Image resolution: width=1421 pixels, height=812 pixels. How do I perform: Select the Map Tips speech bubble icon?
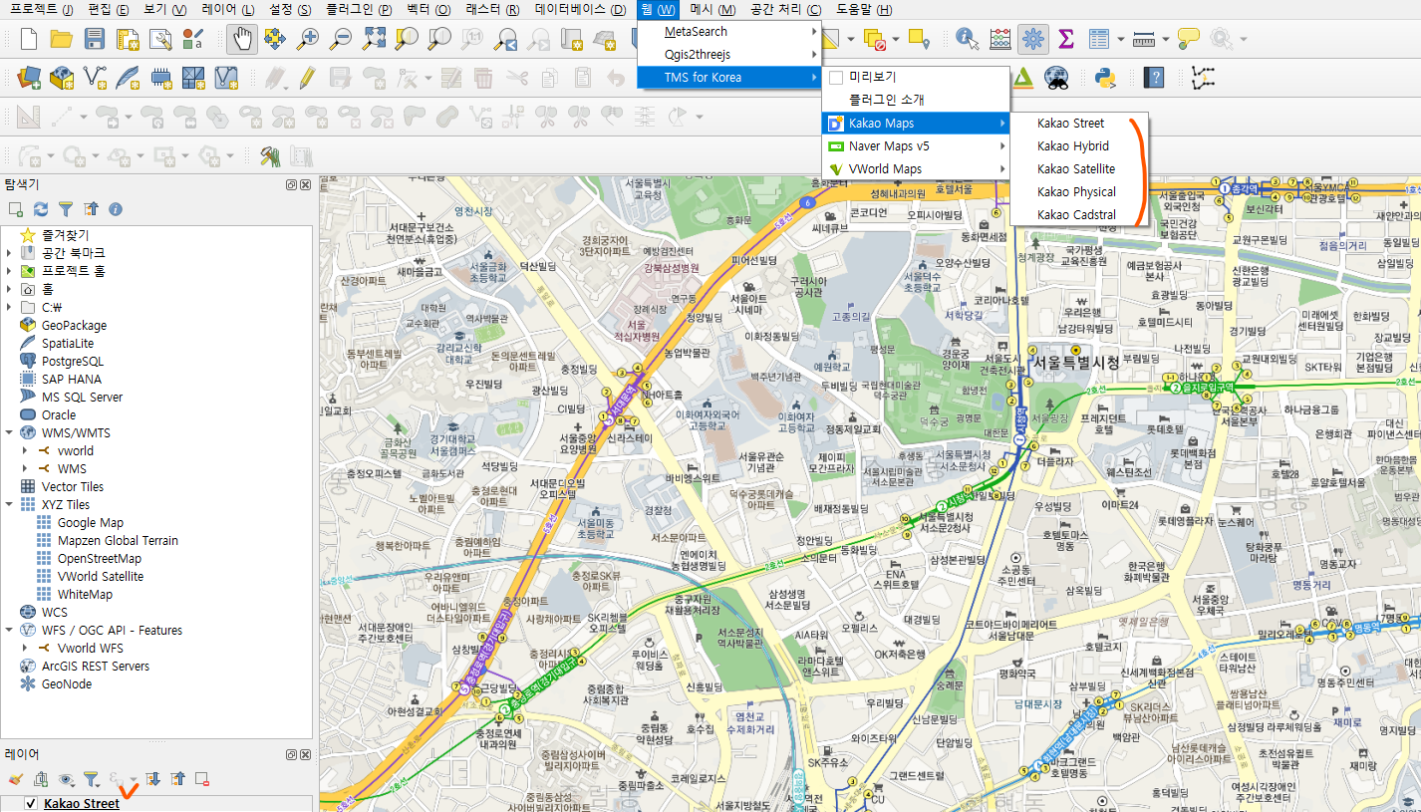(x=1188, y=39)
